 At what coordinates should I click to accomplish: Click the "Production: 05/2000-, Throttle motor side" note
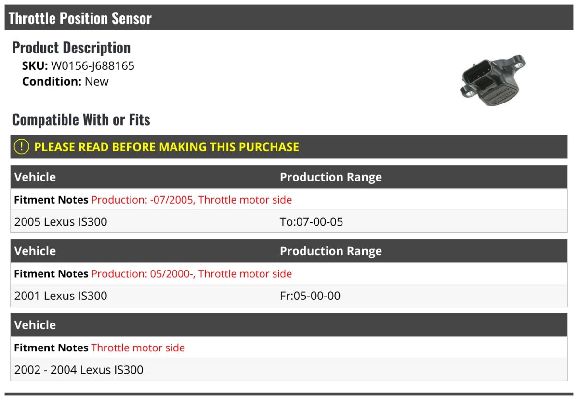click(191, 274)
